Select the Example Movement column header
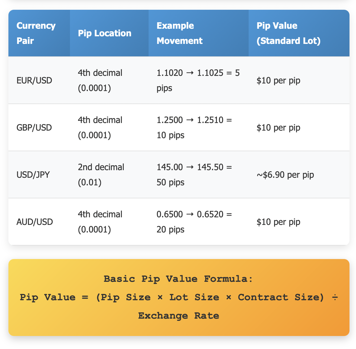Screen dimensions: 356x349 coord(198,33)
